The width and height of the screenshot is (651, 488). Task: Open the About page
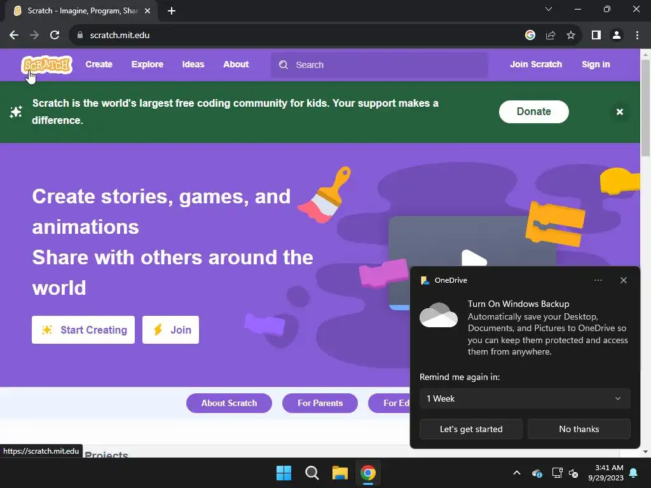[236, 64]
